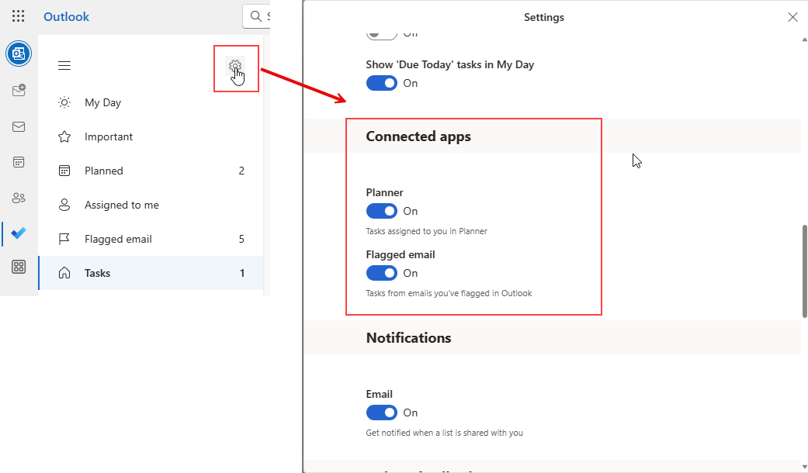Open the More apps icon in left rail
This screenshot has width=808, height=473.
(x=18, y=266)
